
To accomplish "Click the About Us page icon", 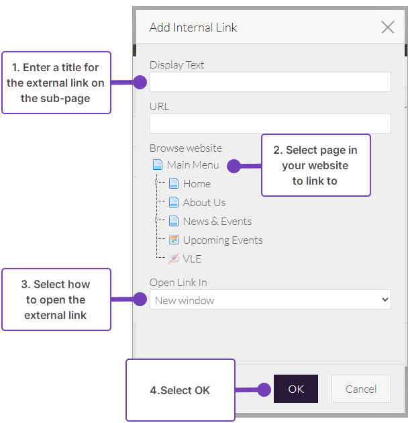I will (174, 202).
